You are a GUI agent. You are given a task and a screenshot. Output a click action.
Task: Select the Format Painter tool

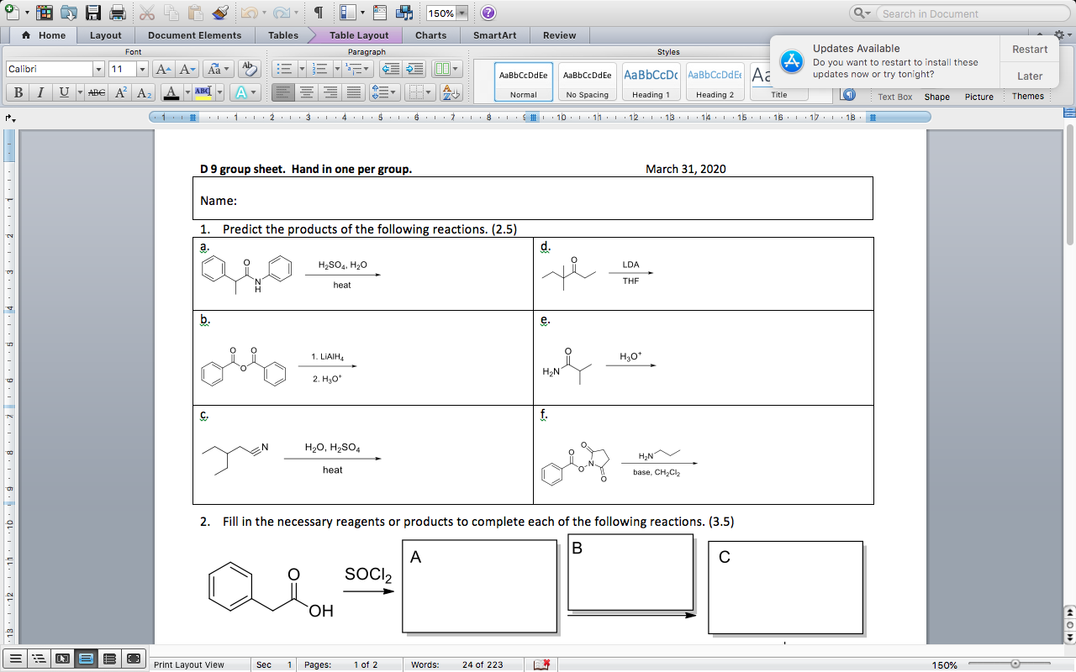[221, 13]
